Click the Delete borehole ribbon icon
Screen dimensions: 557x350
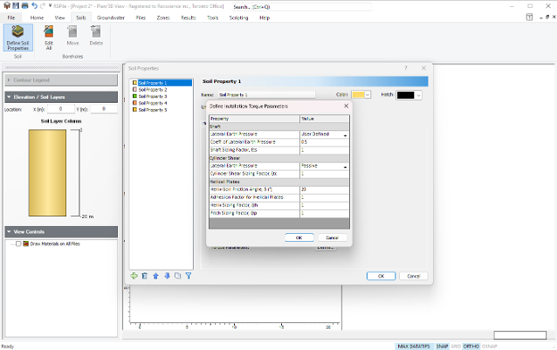pos(96,36)
